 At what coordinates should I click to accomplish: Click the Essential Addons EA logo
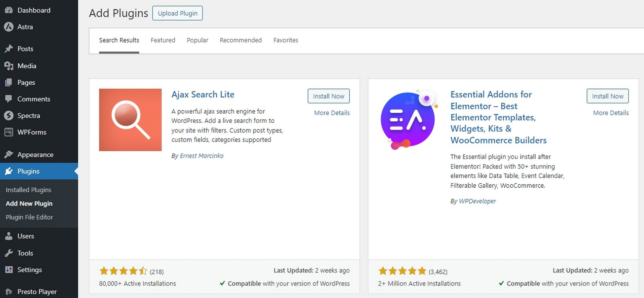coord(409,120)
